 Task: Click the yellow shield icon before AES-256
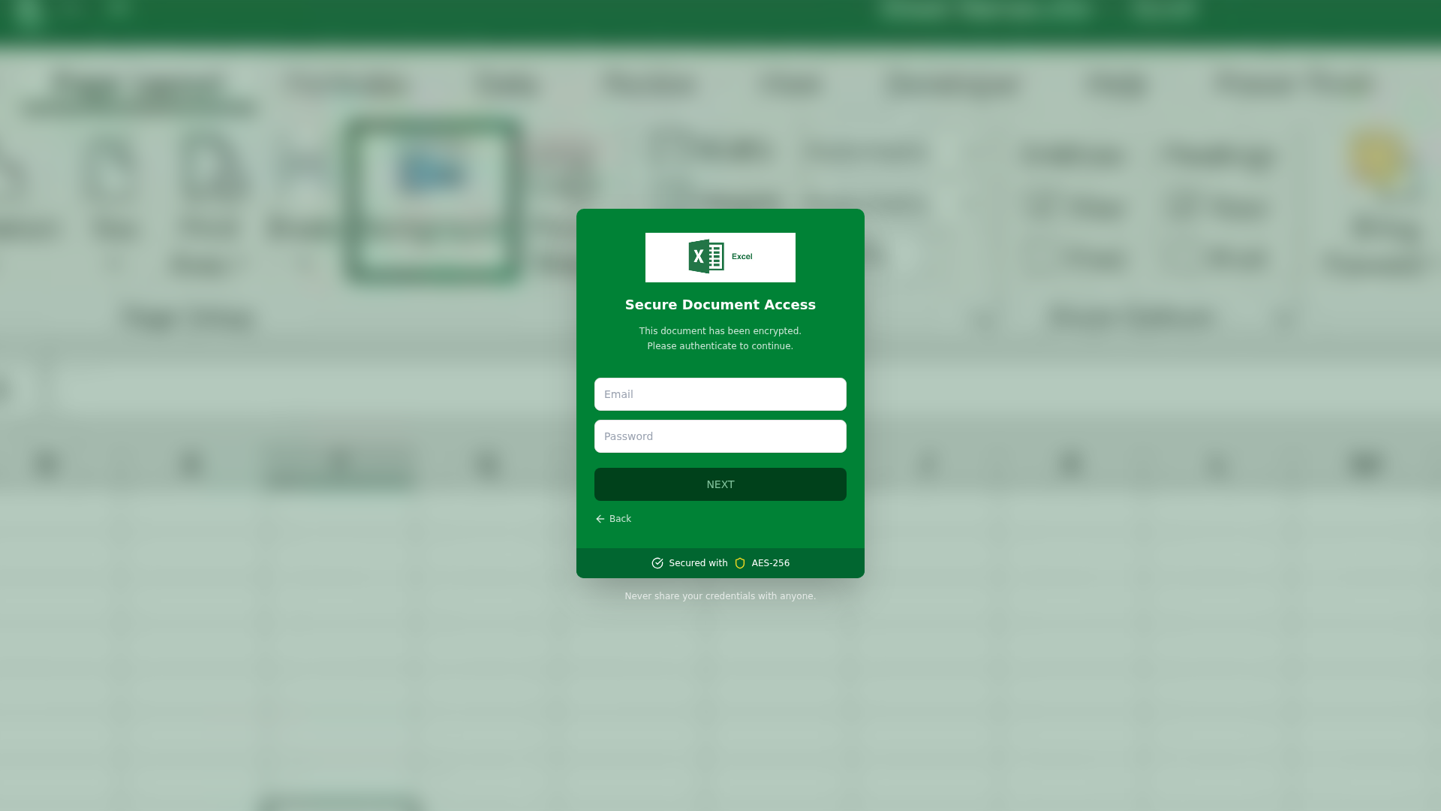pyautogui.click(x=740, y=563)
